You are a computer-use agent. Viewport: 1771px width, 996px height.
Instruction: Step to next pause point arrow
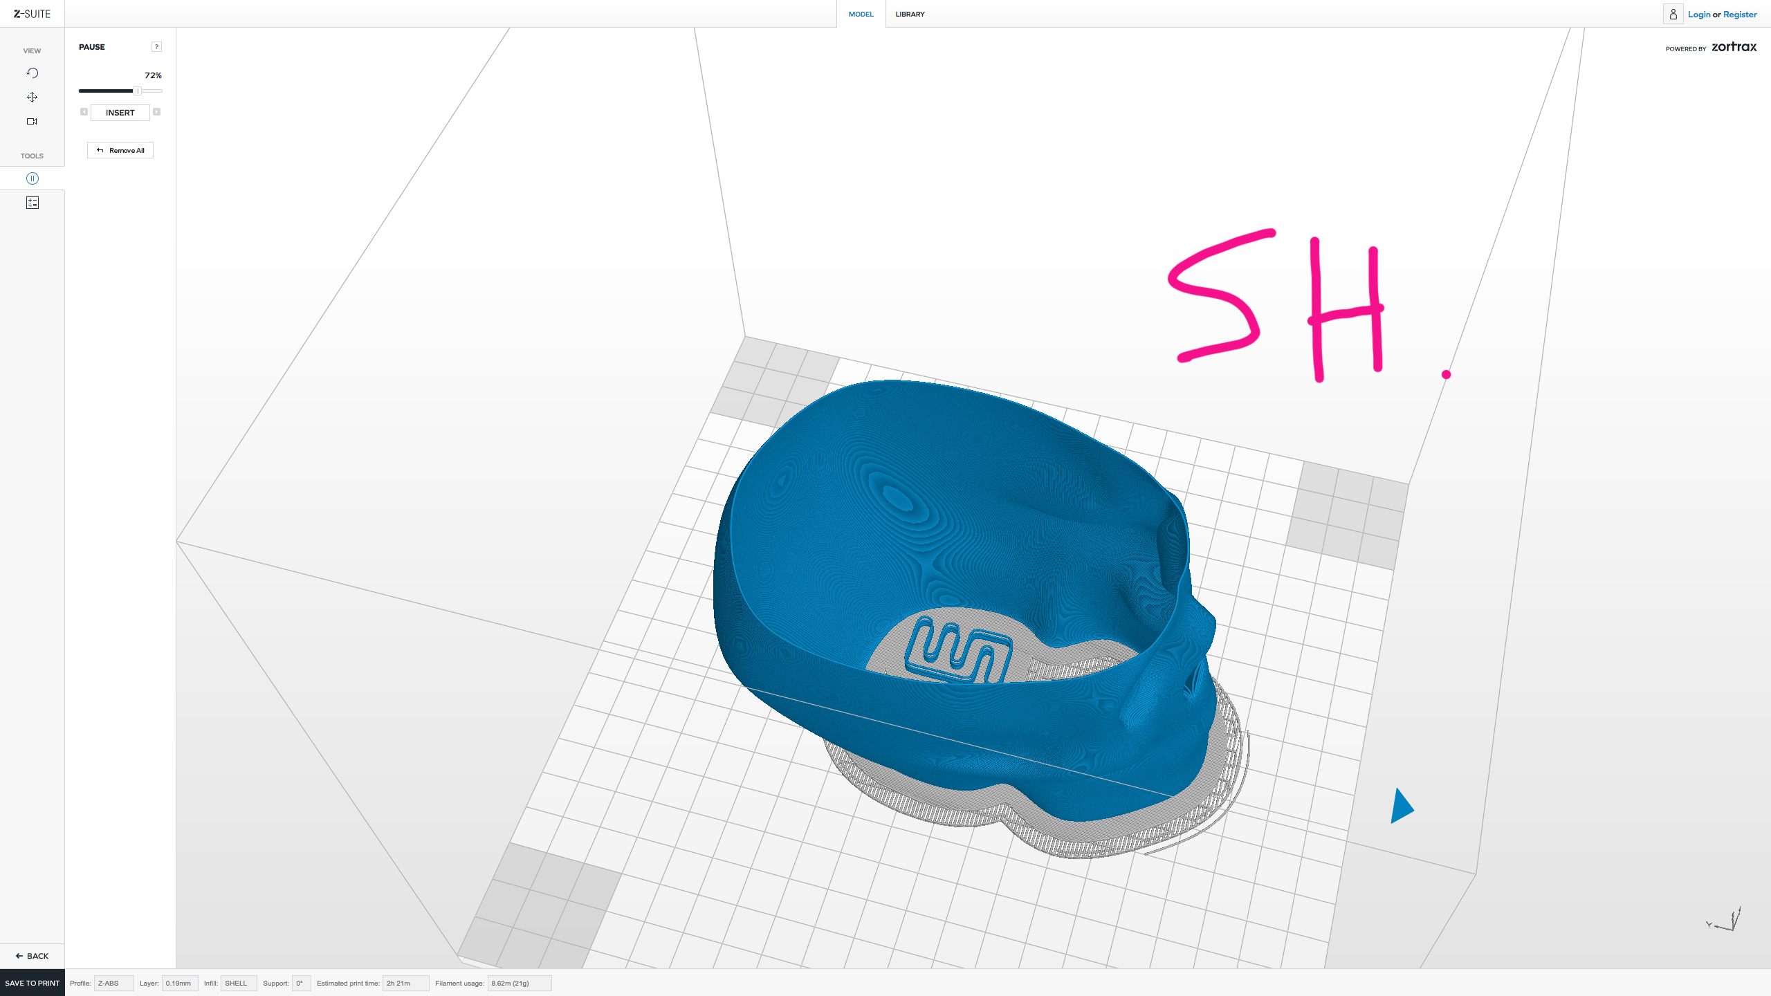157,112
